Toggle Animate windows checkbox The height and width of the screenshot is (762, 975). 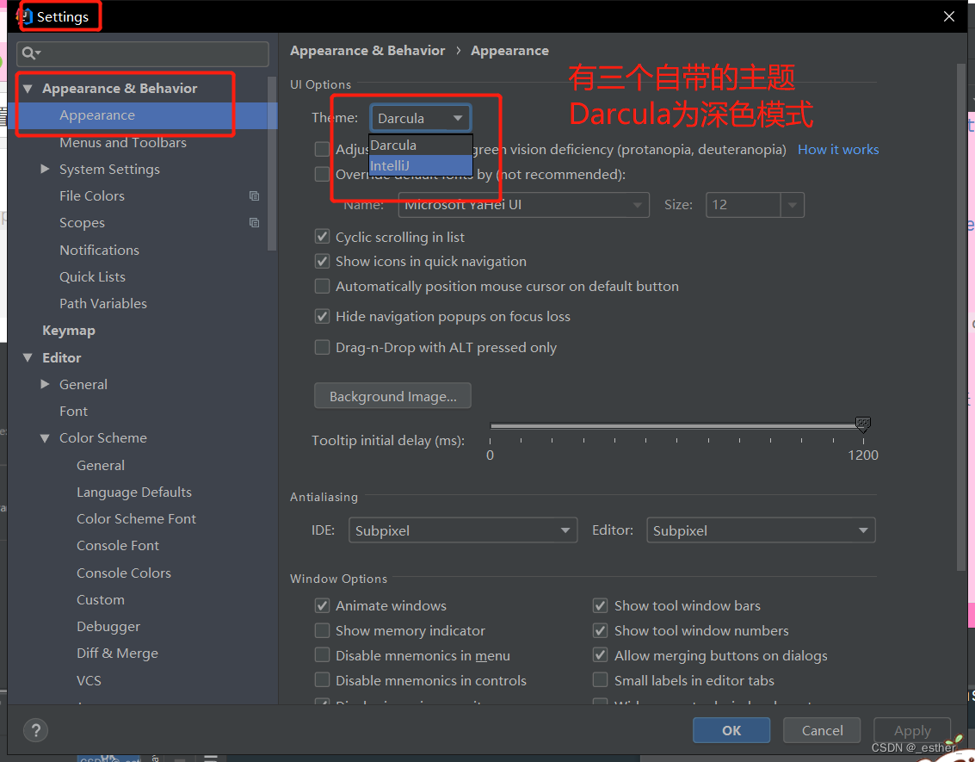(x=322, y=605)
